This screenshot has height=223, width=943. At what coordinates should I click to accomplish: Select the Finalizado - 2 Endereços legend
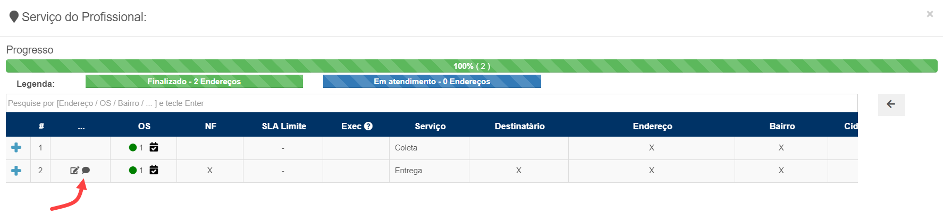pos(194,82)
